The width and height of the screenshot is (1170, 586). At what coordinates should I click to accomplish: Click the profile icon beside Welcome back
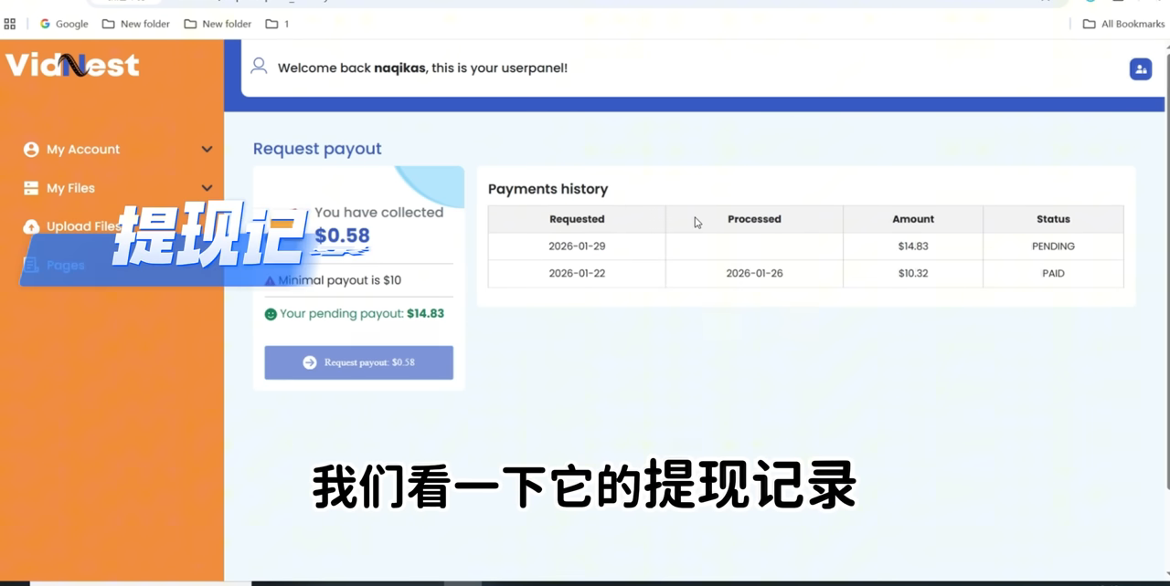[x=259, y=66]
